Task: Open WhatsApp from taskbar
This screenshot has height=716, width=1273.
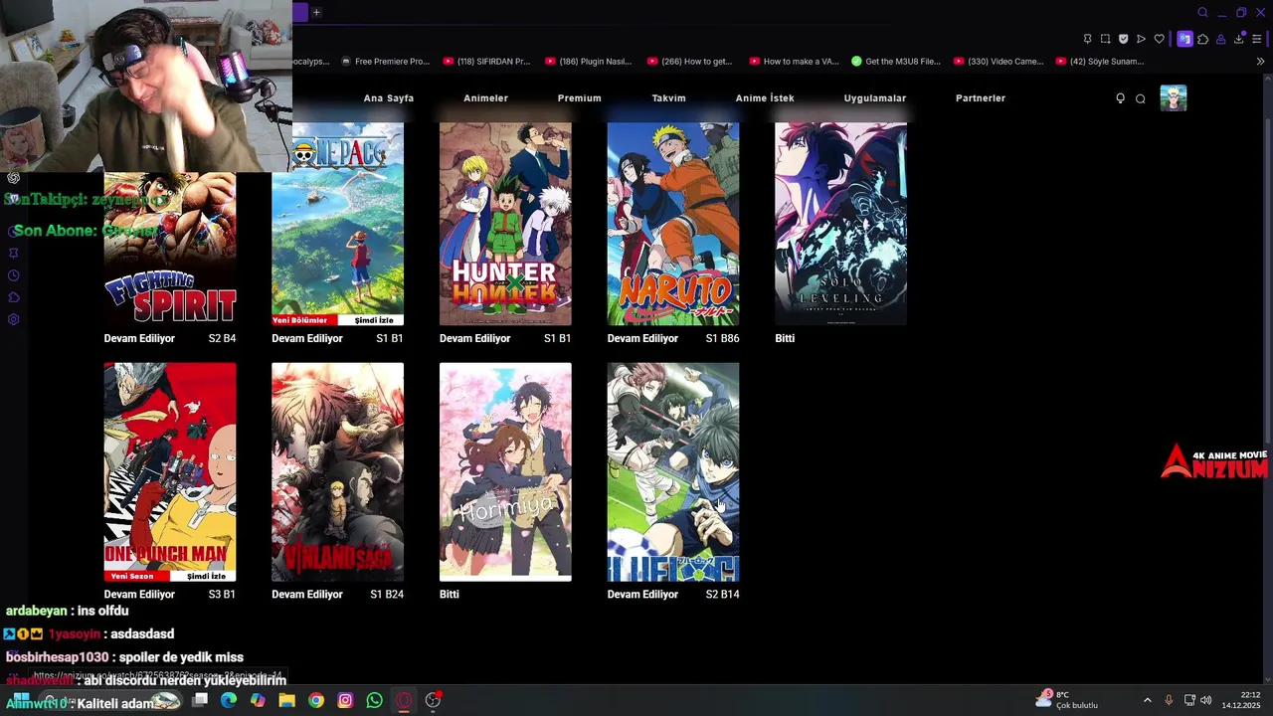Action: point(374,700)
